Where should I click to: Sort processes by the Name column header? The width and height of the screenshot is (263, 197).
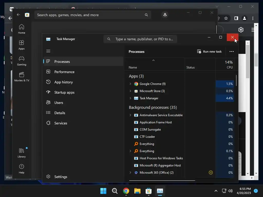pos(133,67)
